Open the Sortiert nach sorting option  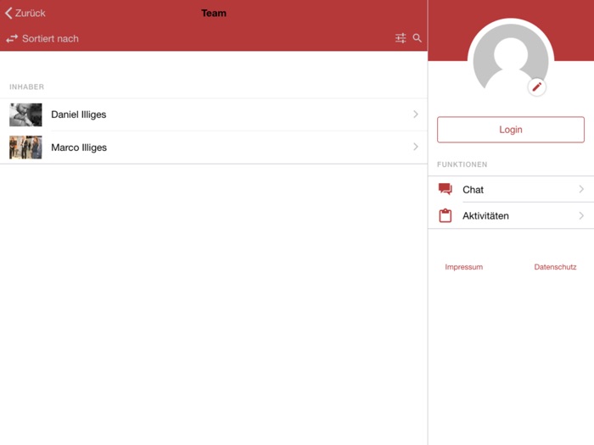[50, 39]
